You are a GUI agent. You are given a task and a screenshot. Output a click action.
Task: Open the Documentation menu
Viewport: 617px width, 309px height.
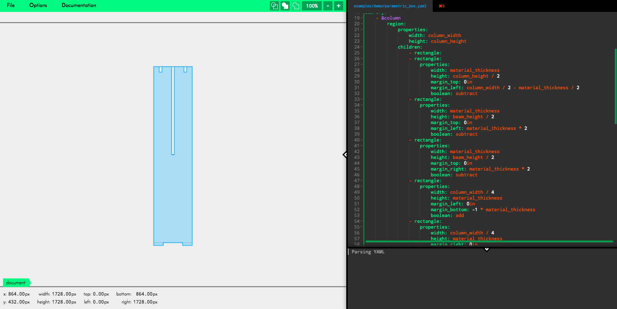[79, 5]
